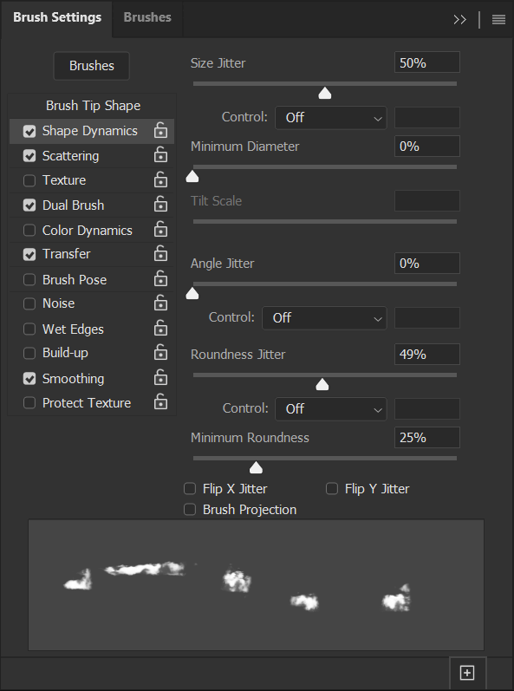
Task: Collapse panel with double-arrow icon
Action: coord(459,19)
